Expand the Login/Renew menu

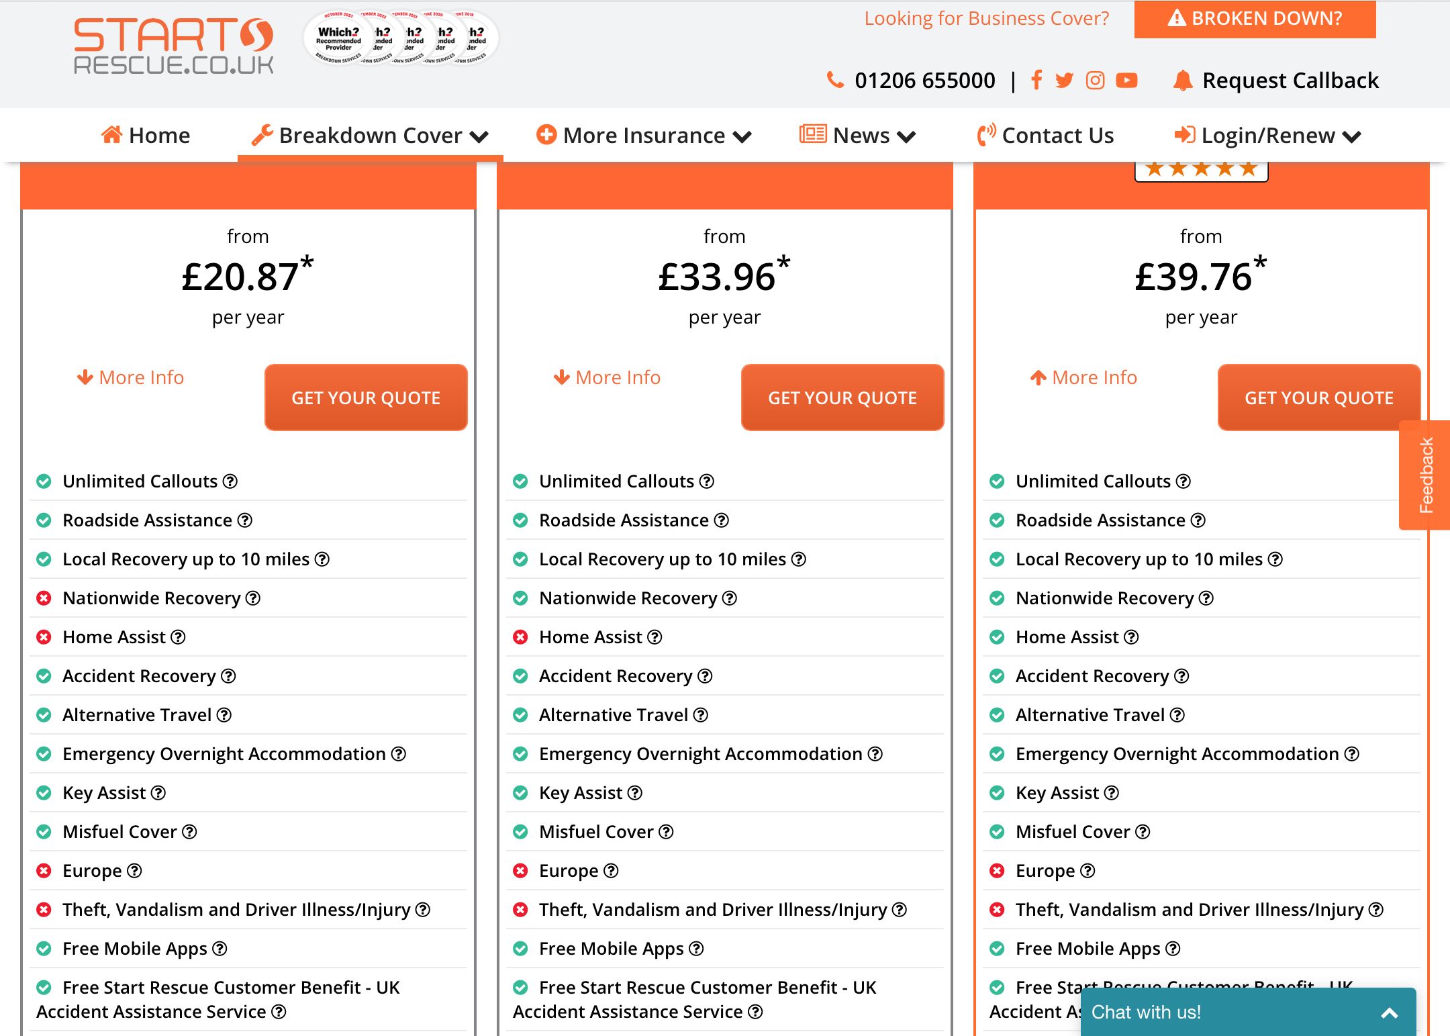pos(1267,136)
